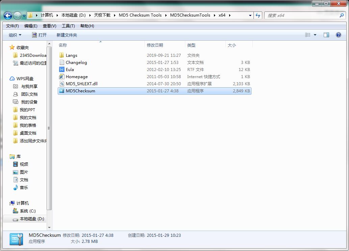The image size is (349, 251).
Task: Open the 我的文档 folder
Action: [25, 118]
